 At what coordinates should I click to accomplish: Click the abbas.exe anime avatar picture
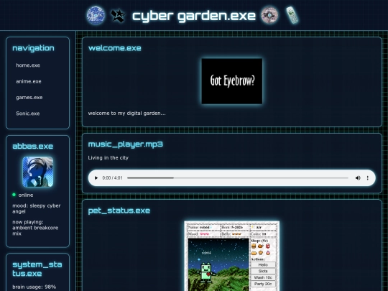[x=38, y=172]
